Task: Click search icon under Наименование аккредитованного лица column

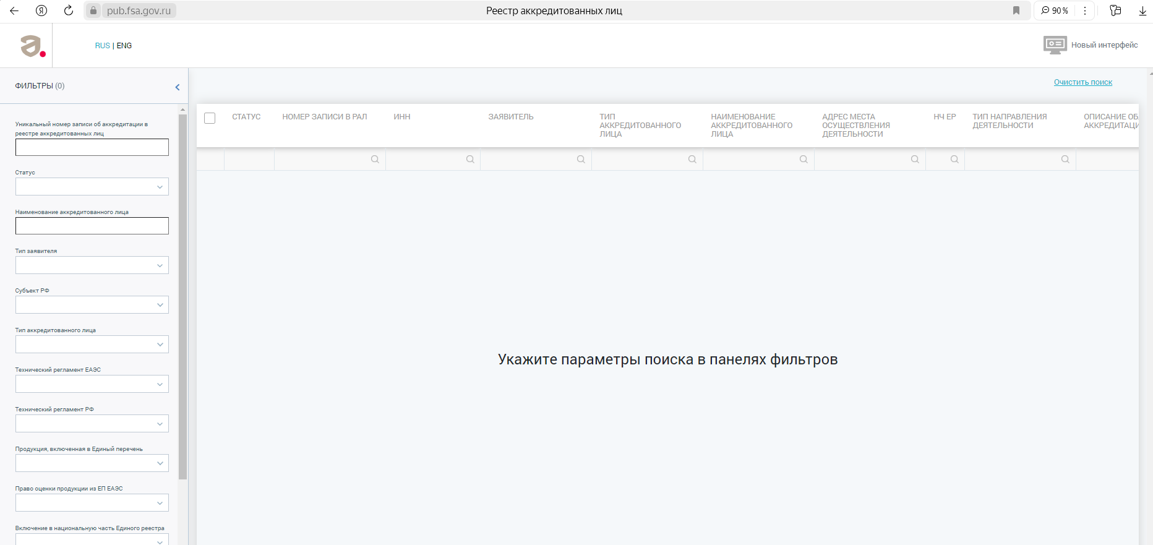Action: pos(804,160)
